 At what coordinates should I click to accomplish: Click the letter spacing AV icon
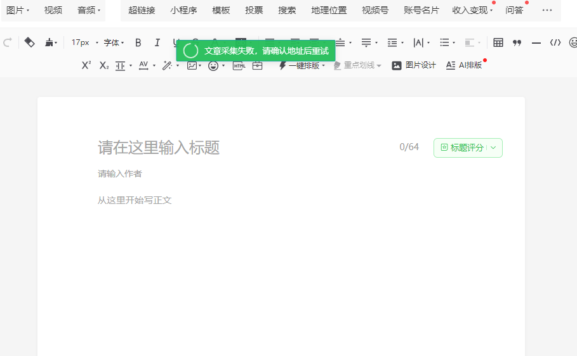[x=143, y=65]
